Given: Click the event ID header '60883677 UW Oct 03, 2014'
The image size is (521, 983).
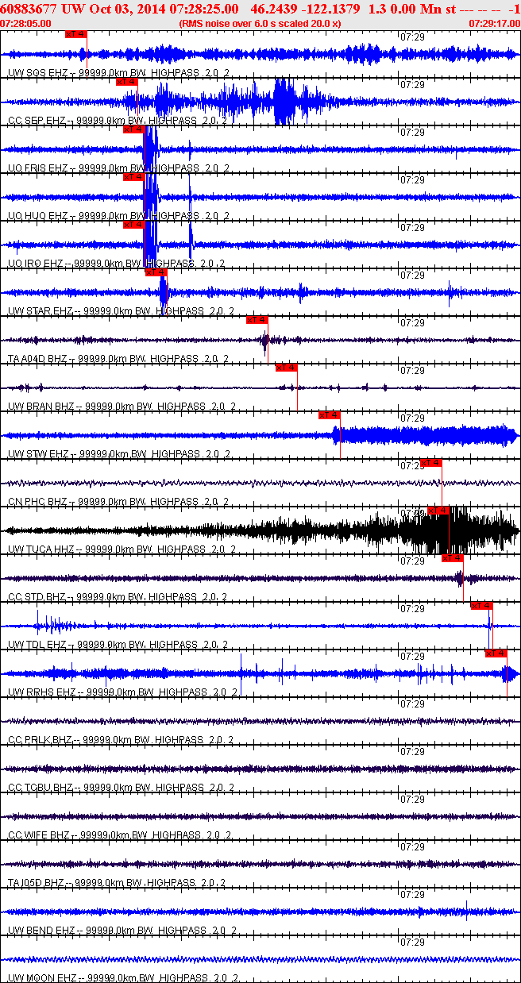Looking at the screenshot, I should tap(83, 8).
